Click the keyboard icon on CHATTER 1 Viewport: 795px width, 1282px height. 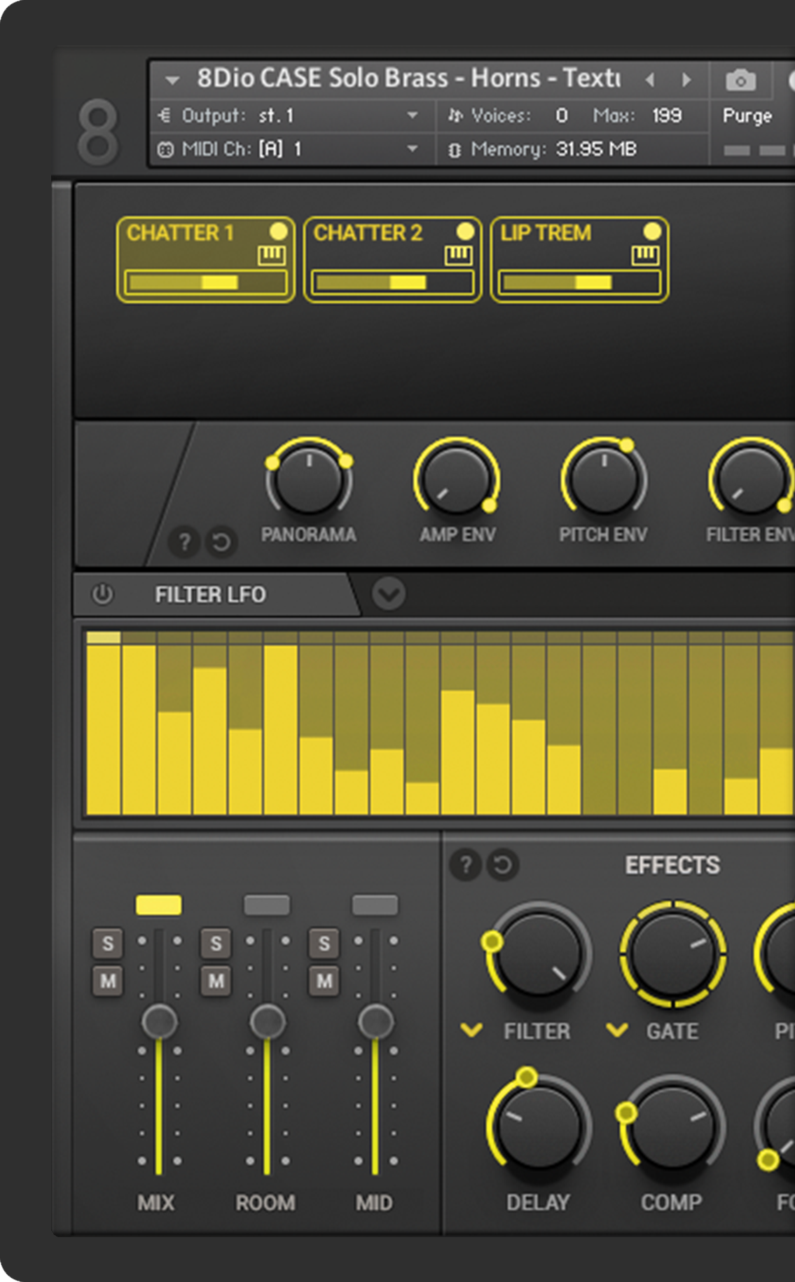click(x=271, y=256)
